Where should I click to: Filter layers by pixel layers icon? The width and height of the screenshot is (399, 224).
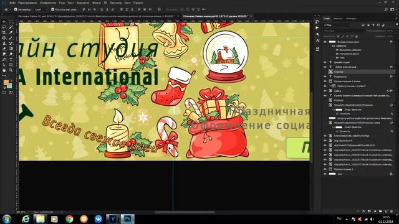(363, 25)
